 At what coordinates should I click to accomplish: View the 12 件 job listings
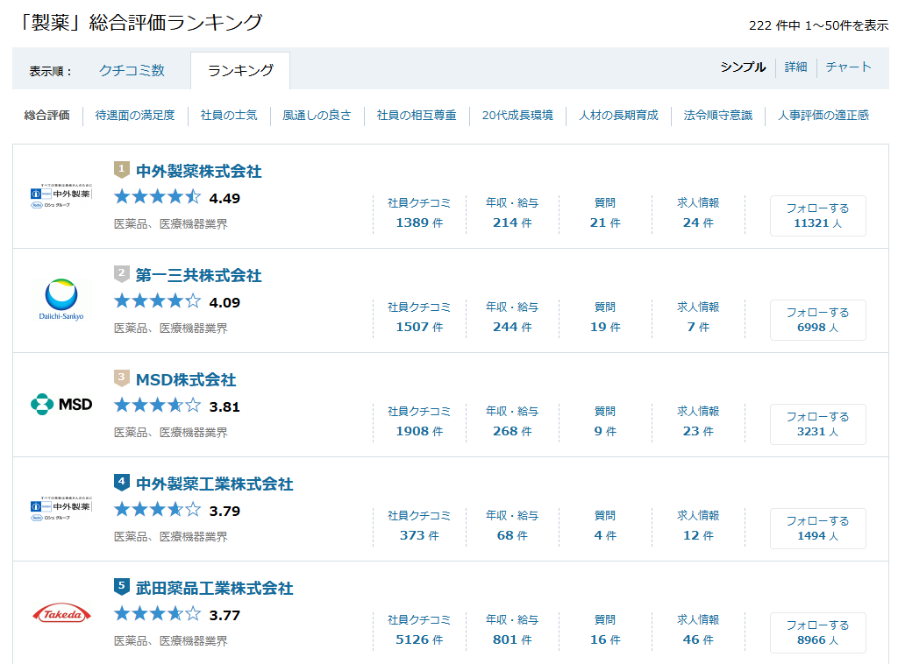[x=698, y=535]
